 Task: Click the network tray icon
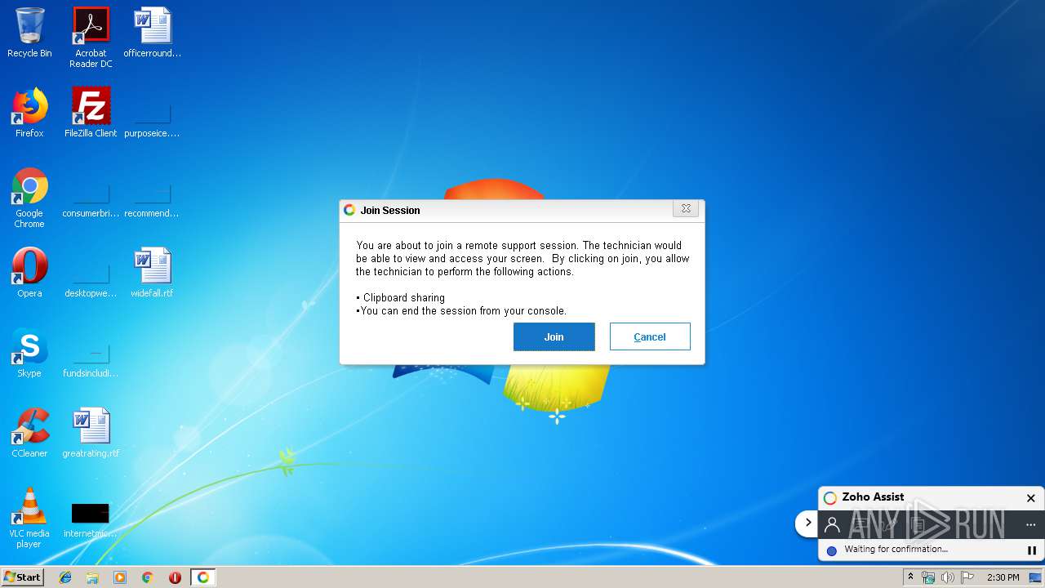(927, 577)
